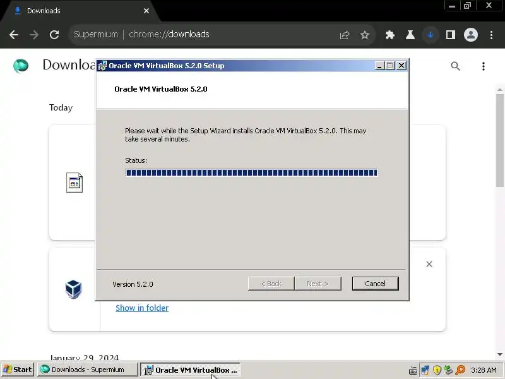Go back using the browser back arrow

14,35
